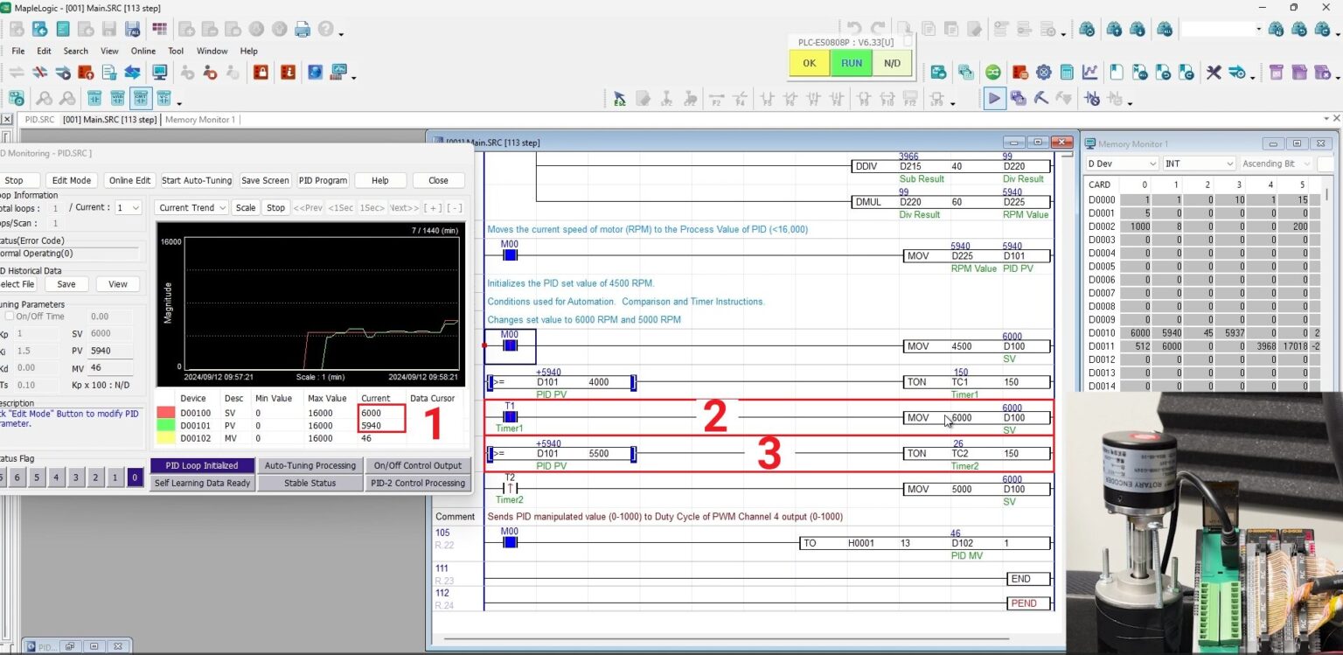Image resolution: width=1343 pixels, height=655 pixels.
Task: Open the INT display format dropdown
Action: [1199, 163]
